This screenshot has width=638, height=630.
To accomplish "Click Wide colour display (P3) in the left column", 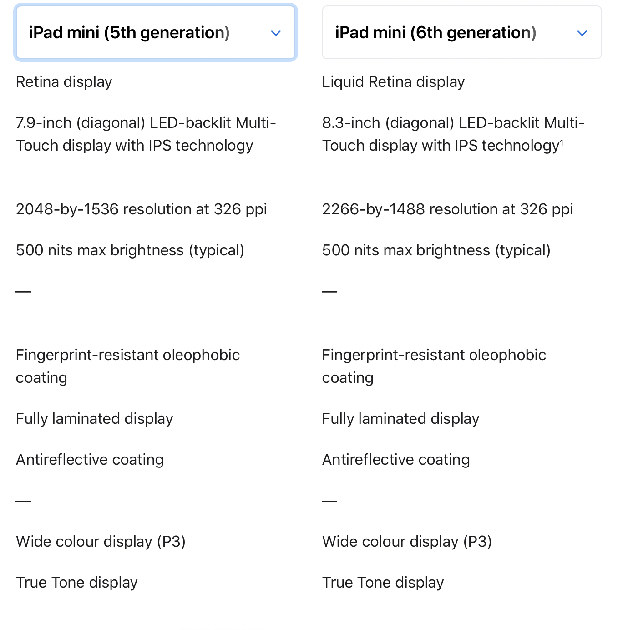I will [x=101, y=542].
